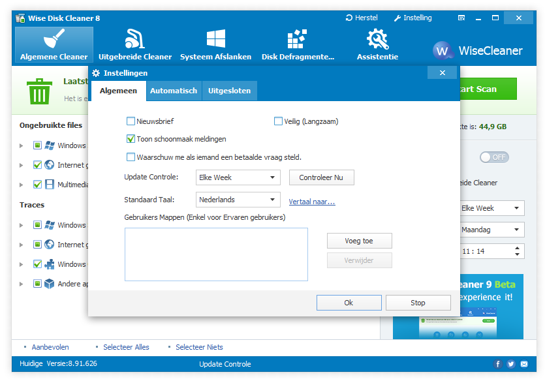Enable the Veilig (Langzaam) checkbox

point(278,121)
